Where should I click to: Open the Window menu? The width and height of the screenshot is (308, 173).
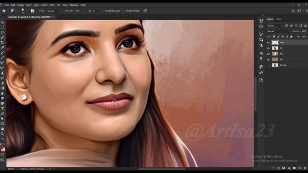pos(74,5)
